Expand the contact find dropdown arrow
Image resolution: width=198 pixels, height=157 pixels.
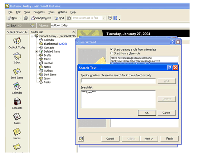[x=104, y=18]
